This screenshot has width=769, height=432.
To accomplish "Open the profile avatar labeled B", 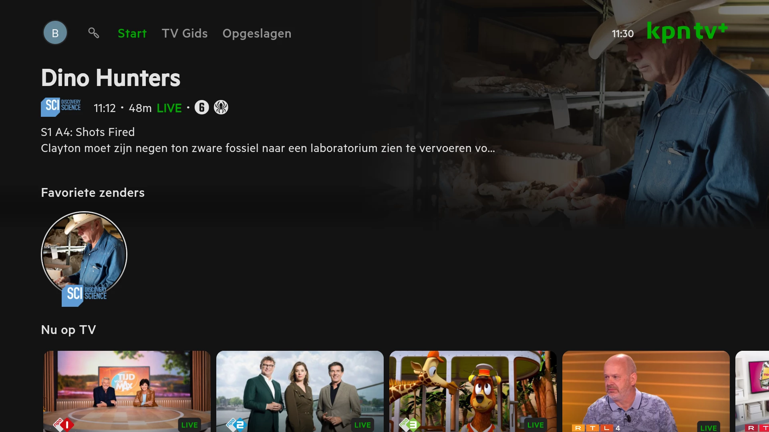I will [x=55, y=33].
